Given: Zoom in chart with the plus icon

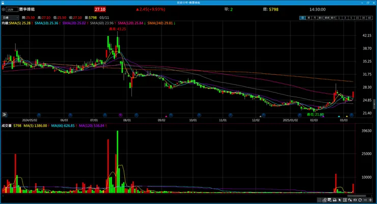Looking at the screenshot, I should tap(370, 200).
